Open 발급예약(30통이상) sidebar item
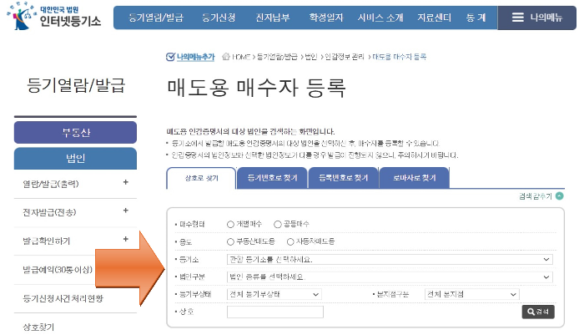This screenshot has height=335, width=584. 58,269
